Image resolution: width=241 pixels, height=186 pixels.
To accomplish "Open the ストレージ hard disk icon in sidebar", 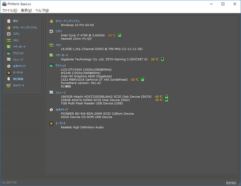I will [x=9, y=60].
